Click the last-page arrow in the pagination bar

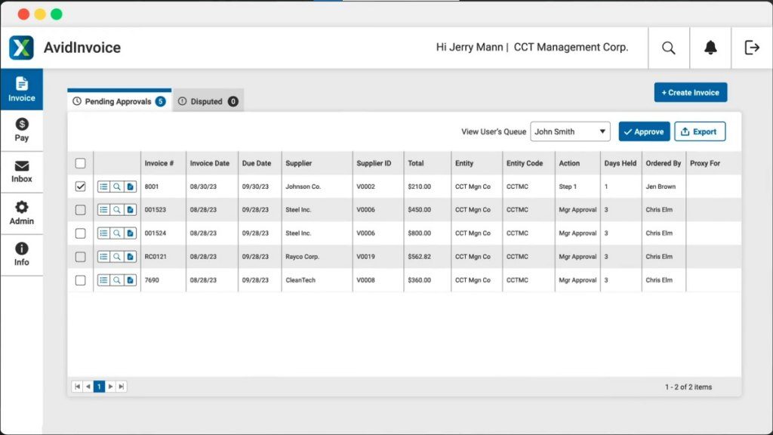pyautogui.click(x=121, y=386)
